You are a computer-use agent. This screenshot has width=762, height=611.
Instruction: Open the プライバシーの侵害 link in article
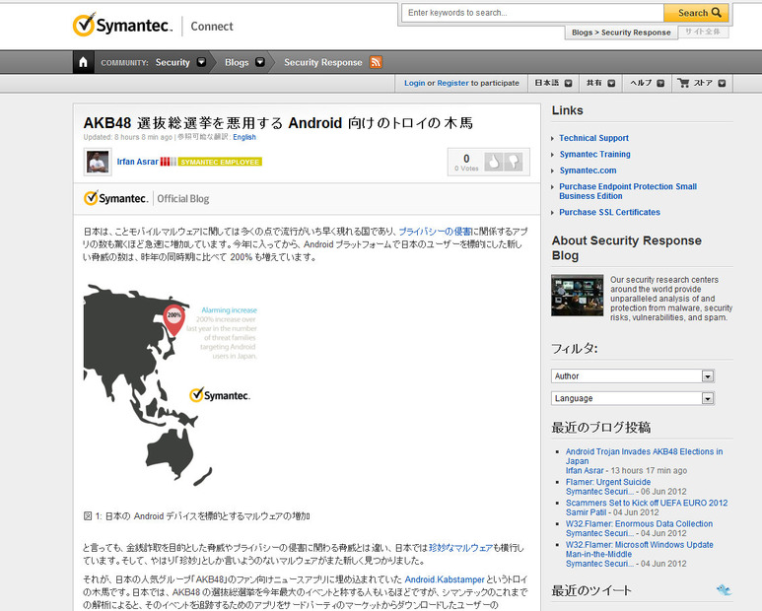click(x=435, y=232)
